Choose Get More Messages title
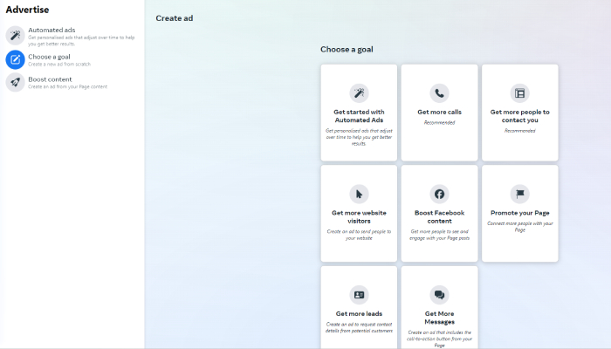Screen dimensions: 611x349 point(439,318)
